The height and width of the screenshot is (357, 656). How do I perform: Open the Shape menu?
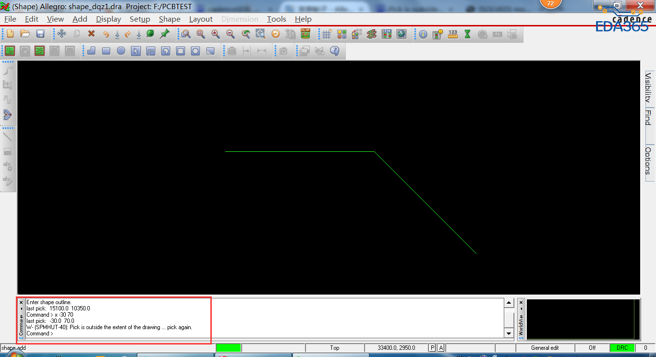[x=170, y=19]
